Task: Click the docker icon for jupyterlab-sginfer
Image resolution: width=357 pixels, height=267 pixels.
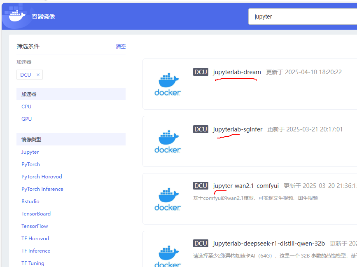Action: [168, 141]
